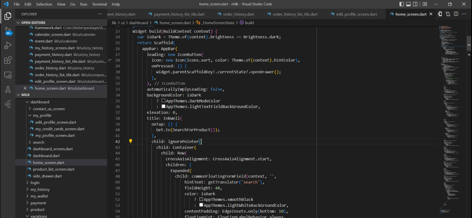Image resolution: width=472 pixels, height=218 pixels.
Task: Click the lib breadcrumb segment
Action: click(114, 23)
